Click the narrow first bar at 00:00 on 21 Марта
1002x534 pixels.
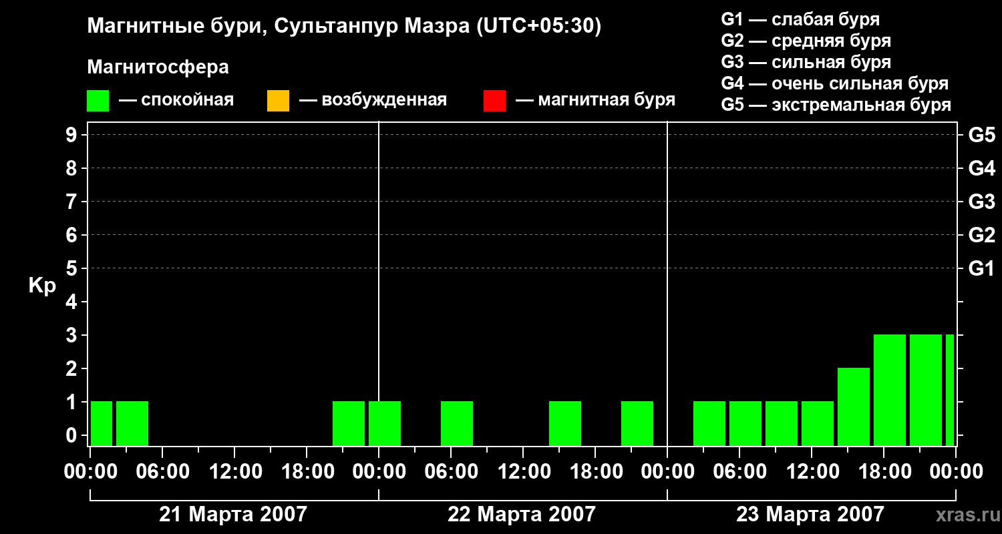tap(102, 423)
